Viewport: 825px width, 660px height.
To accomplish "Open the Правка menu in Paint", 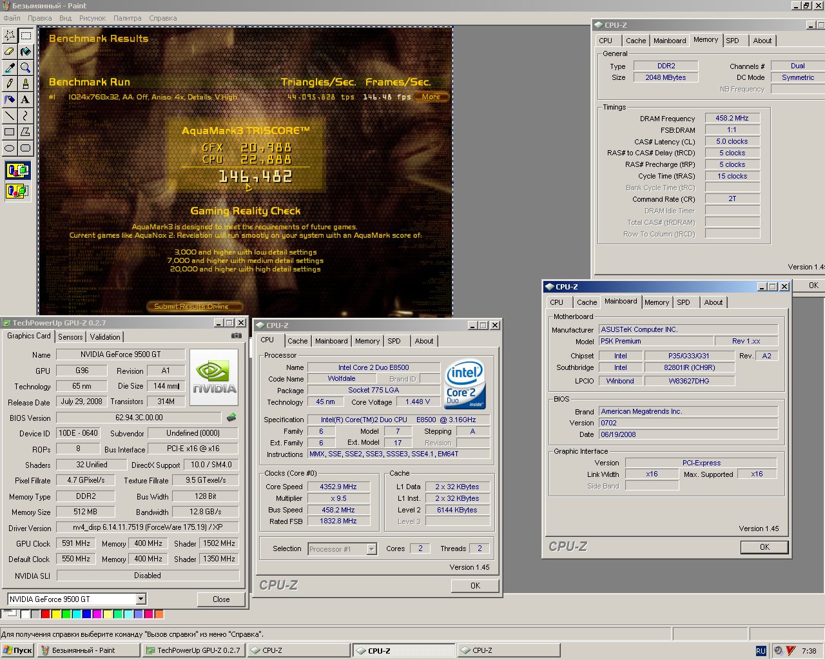I will (40, 18).
